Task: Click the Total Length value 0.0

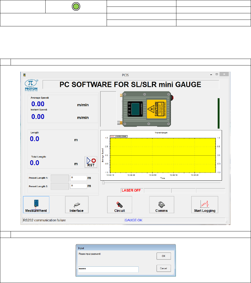Action: pyautogui.click(x=34, y=163)
